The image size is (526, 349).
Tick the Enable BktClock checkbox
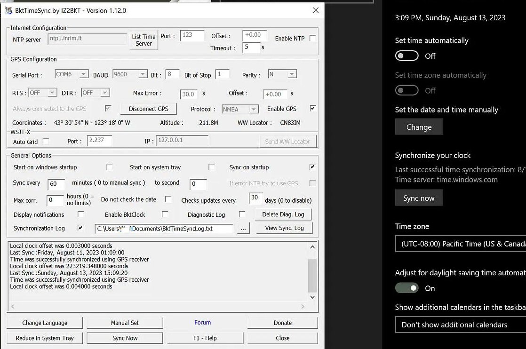point(165,214)
